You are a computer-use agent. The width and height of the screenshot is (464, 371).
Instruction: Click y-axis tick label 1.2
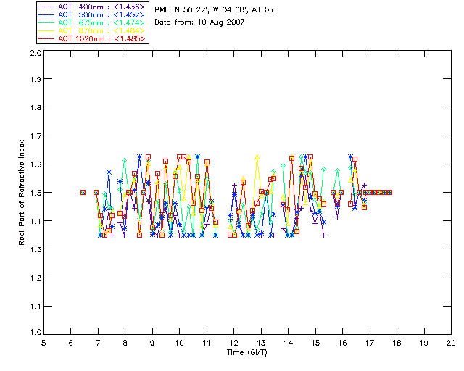tap(36, 278)
